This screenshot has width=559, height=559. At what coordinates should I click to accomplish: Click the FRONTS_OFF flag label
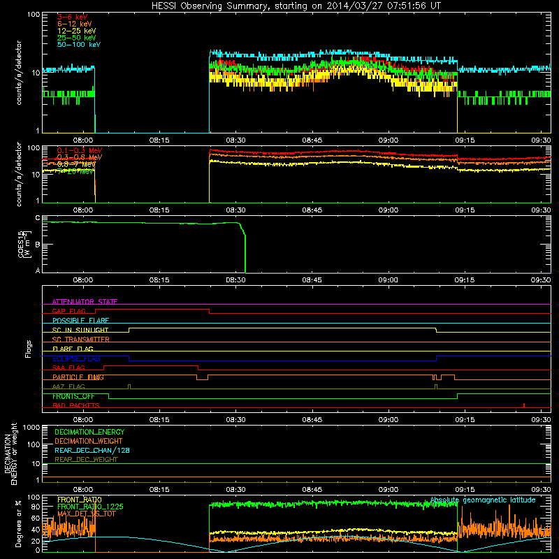click(x=73, y=396)
